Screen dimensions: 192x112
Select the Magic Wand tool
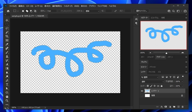pyautogui.click(x=7, y=32)
